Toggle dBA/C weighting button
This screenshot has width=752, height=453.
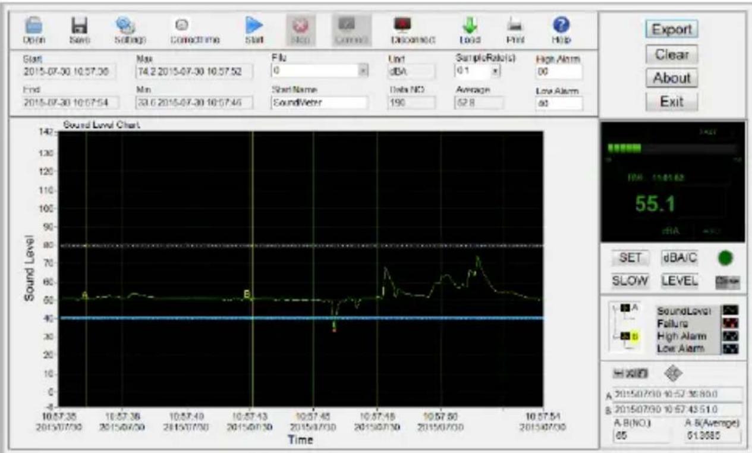click(x=679, y=259)
